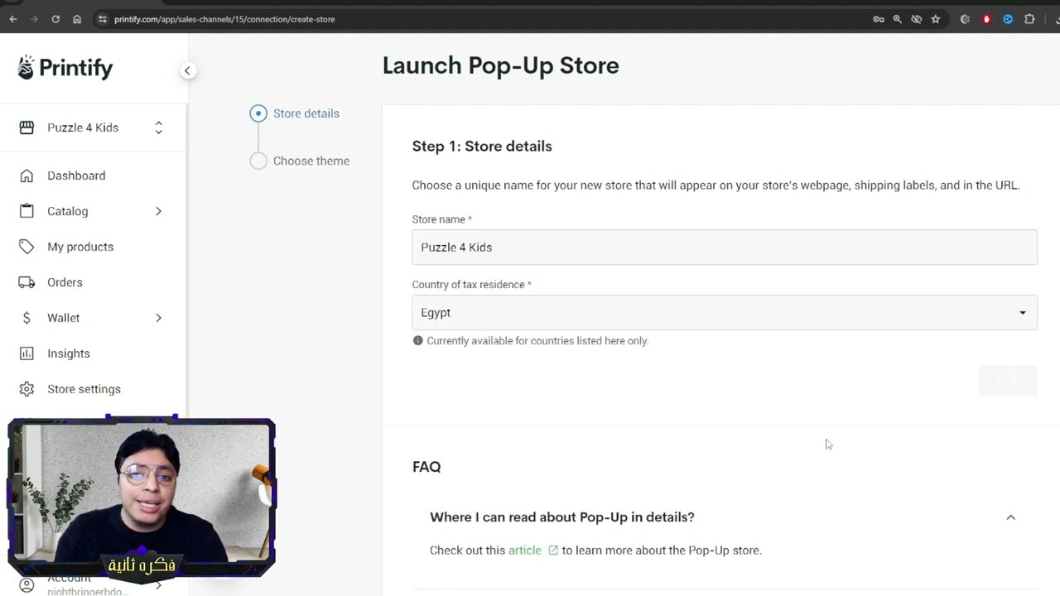Image resolution: width=1060 pixels, height=596 pixels.
Task: Open the red browser extension icon
Action: click(x=986, y=19)
